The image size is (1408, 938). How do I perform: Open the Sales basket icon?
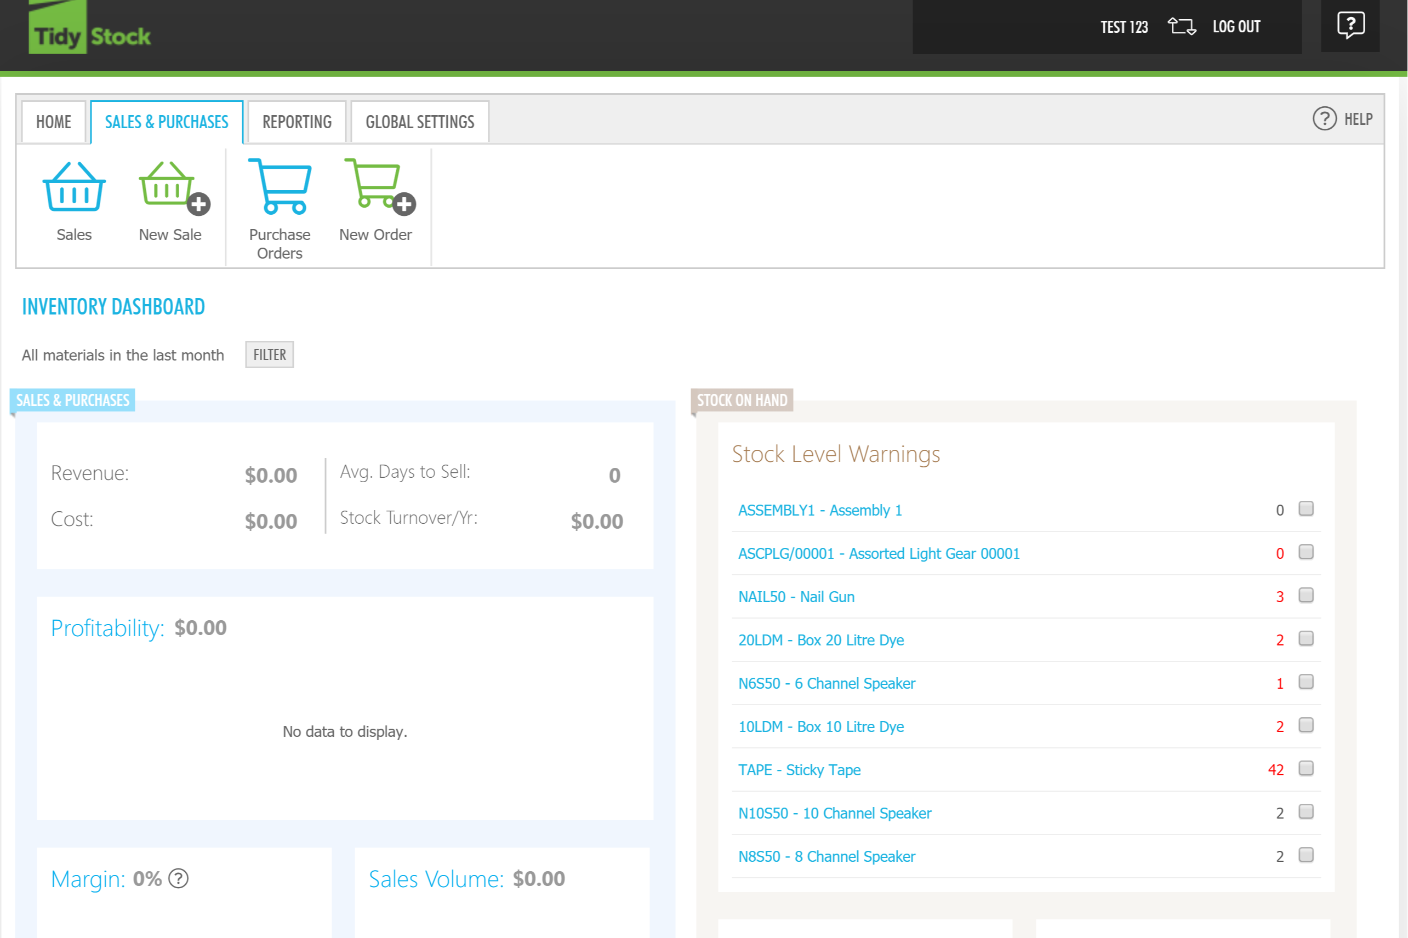[74, 187]
